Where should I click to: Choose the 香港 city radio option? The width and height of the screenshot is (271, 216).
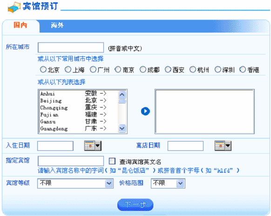243,70
